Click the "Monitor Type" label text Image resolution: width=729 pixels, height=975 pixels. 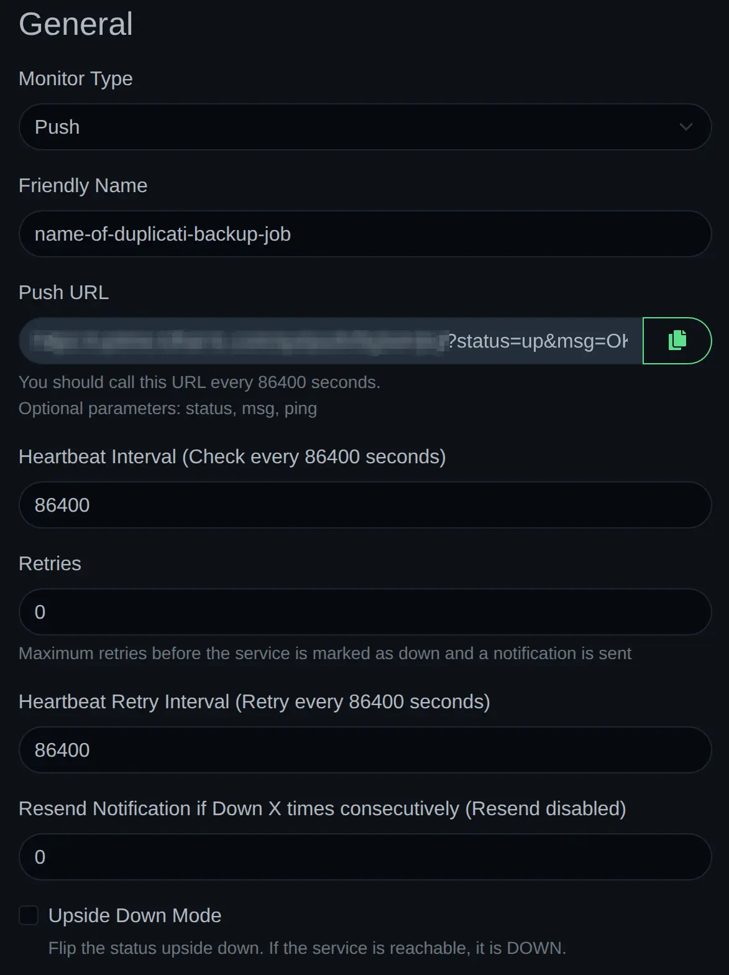[75, 79]
